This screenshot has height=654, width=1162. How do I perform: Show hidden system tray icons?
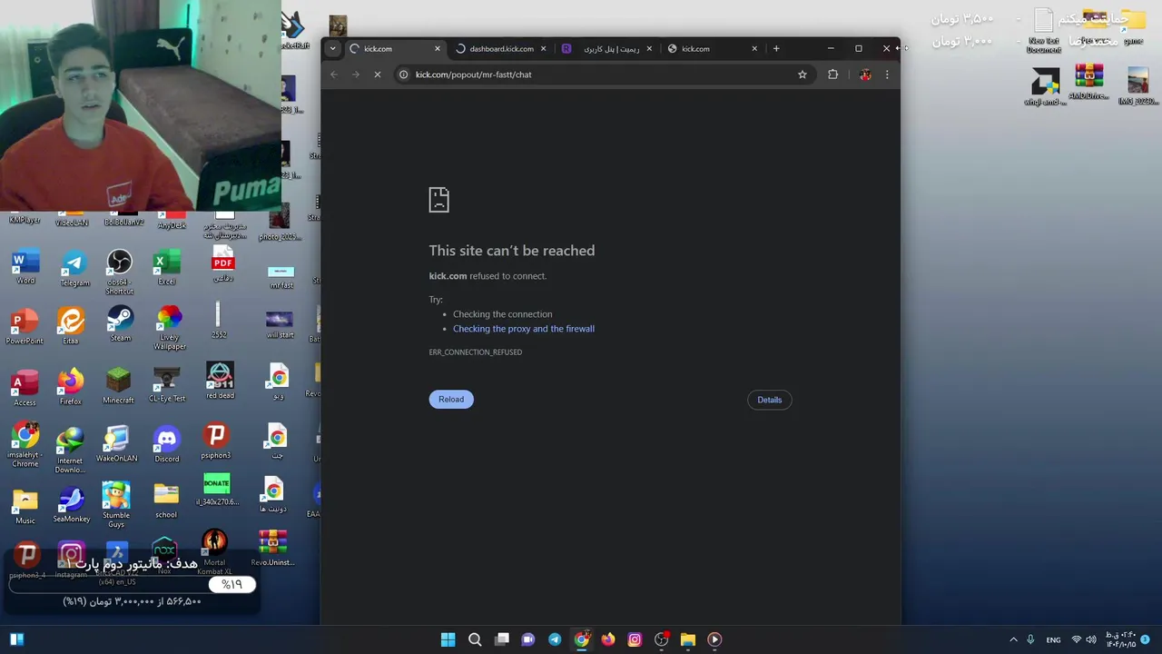(x=1013, y=639)
